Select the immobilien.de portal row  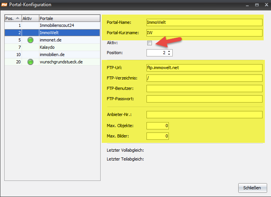[x=52, y=55]
